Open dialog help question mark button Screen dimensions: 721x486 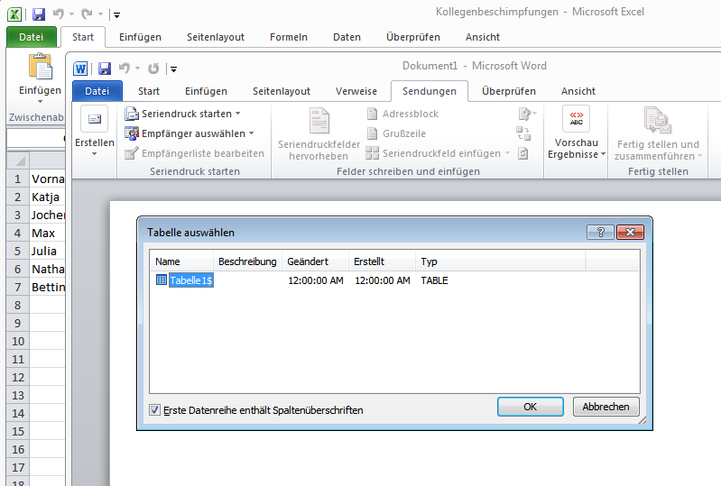coord(600,232)
